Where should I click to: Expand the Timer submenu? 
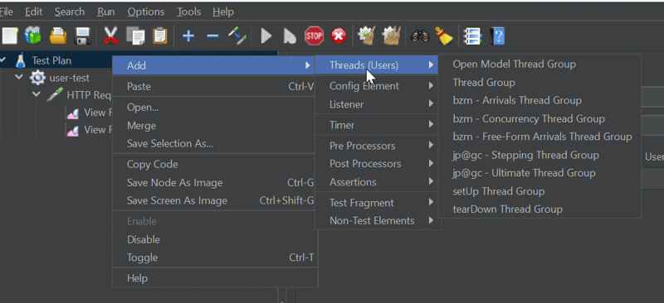tap(378, 125)
